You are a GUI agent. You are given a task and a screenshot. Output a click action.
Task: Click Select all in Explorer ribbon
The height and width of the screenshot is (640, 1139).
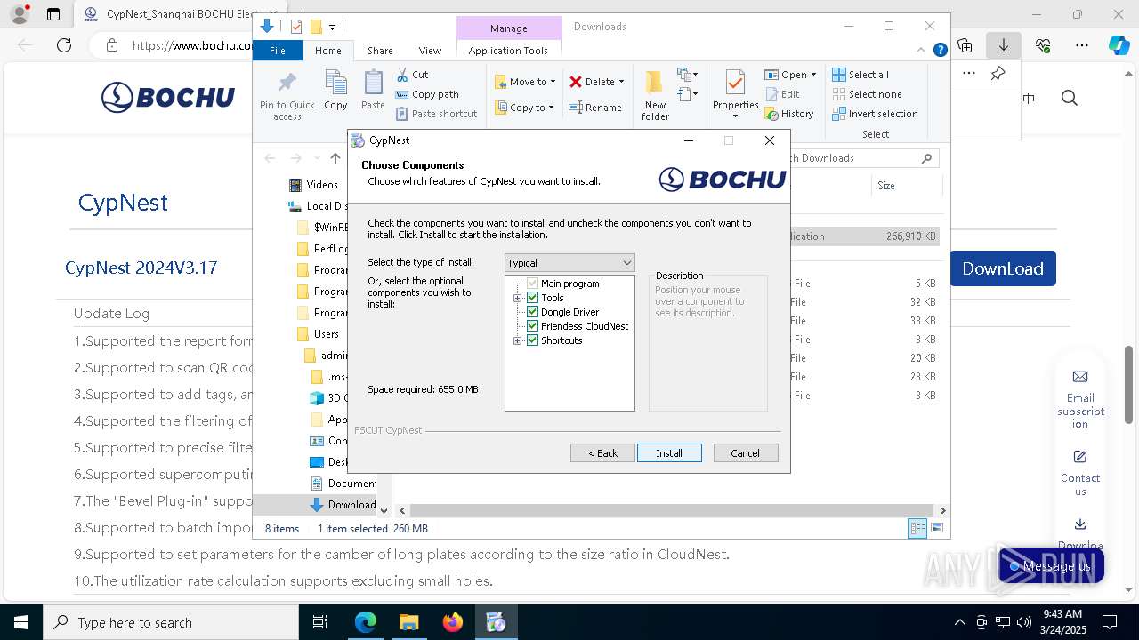[x=860, y=75]
